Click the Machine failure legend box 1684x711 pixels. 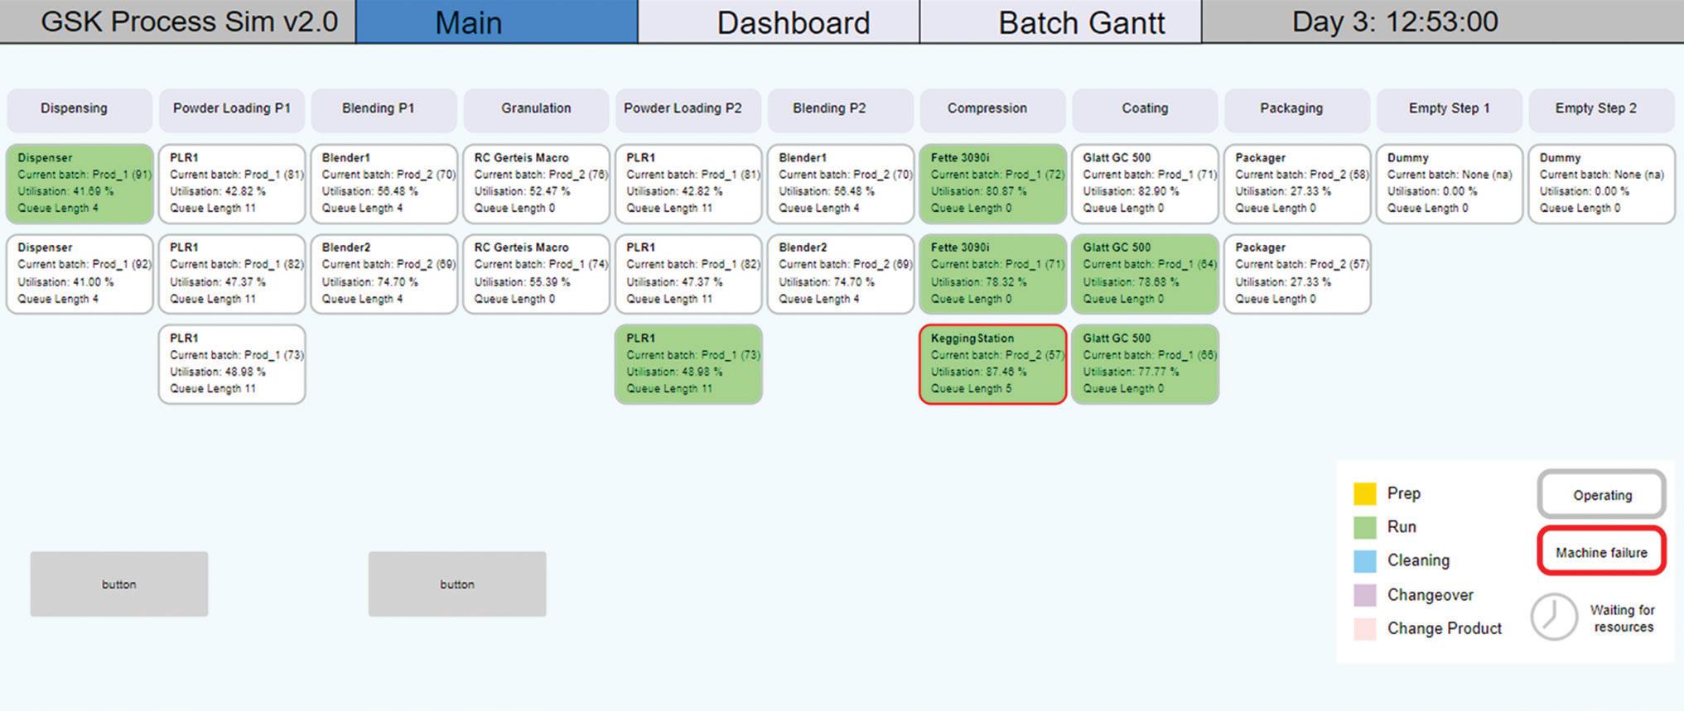click(x=1601, y=551)
